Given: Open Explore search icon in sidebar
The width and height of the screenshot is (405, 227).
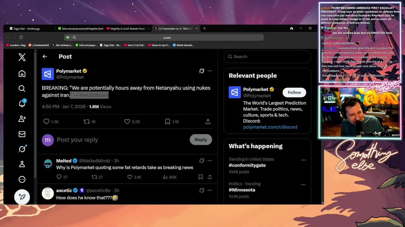Looking at the screenshot, I should 22,89.
